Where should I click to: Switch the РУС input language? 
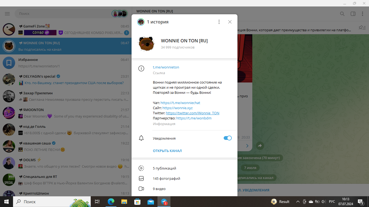coord(332,202)
